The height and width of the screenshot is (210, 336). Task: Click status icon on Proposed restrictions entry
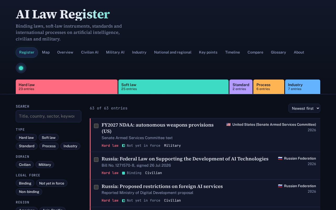coord(123,201)
